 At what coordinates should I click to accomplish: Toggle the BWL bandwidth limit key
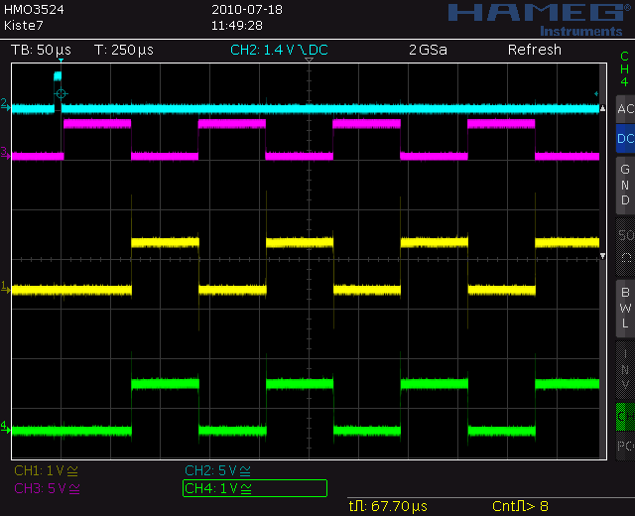click(x=625, y=309)
